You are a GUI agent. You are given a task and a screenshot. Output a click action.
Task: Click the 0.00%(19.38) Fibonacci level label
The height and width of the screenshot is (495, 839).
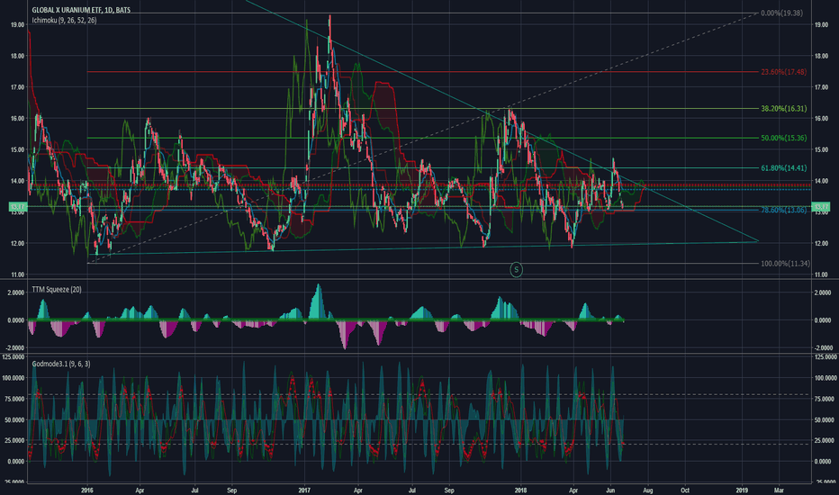click(781, 13)
